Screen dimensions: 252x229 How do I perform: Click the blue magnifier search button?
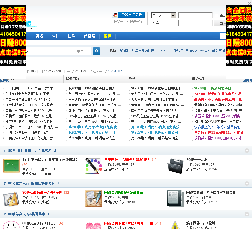point(97,51)
